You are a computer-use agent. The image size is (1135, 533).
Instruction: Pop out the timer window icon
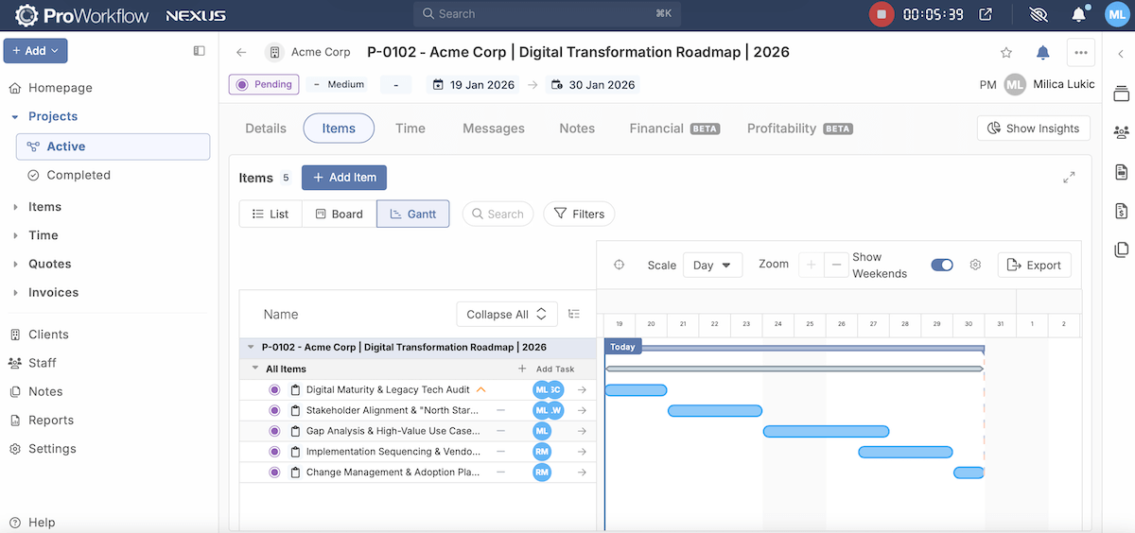pyautogui.click(x=986, y=14)
